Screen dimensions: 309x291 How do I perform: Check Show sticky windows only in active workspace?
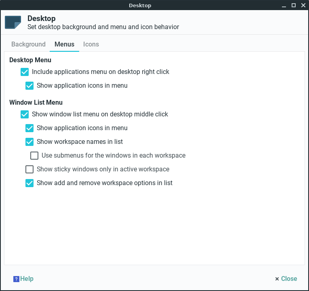[29, 169]
